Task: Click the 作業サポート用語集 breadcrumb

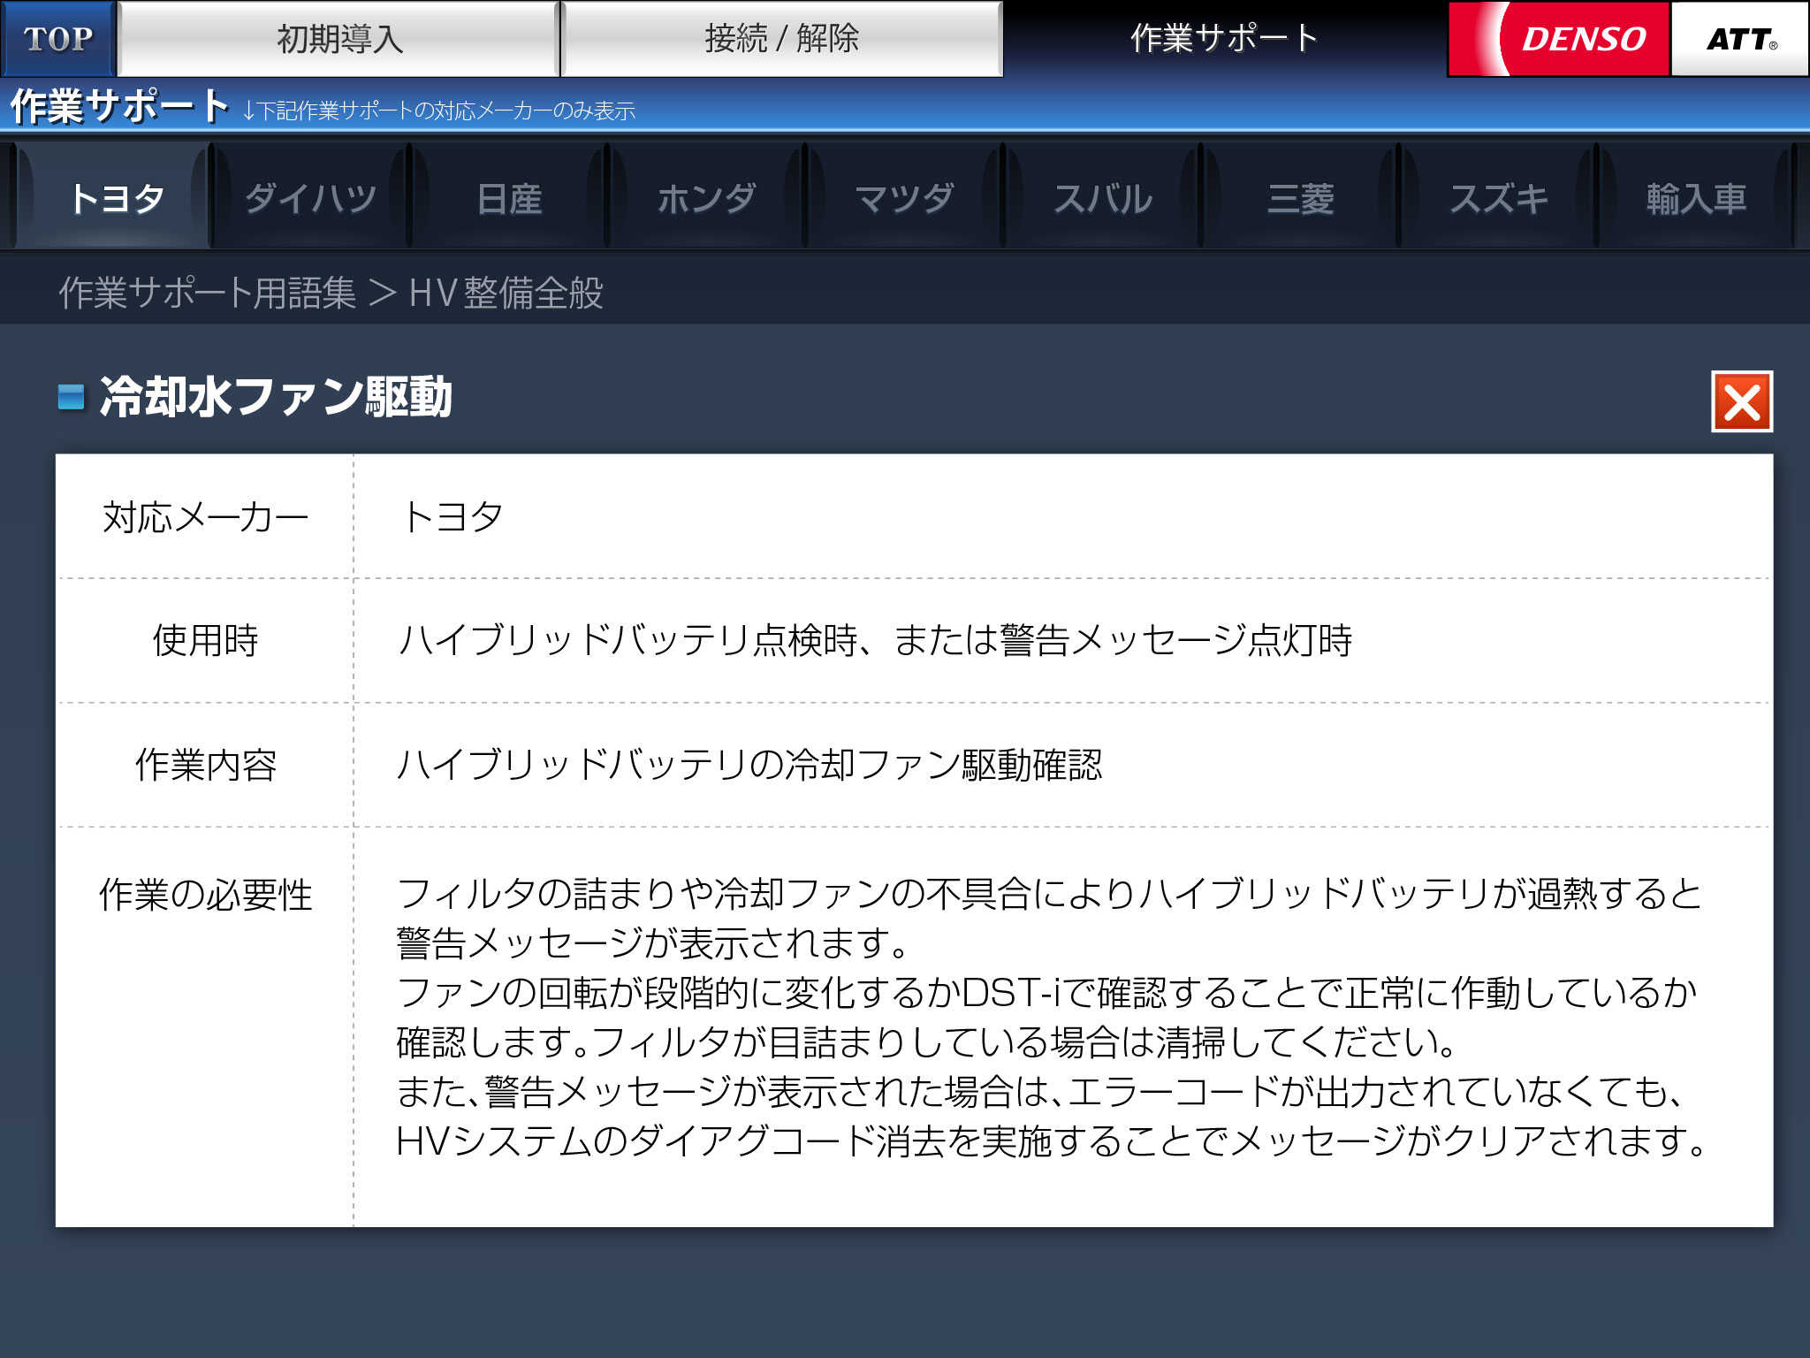Action: point(207,293)
